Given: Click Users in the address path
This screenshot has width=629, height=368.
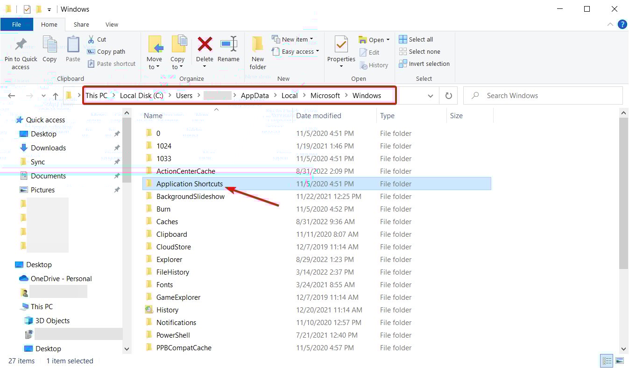Looking at the screenshot, I should pyautogui.click(x=184, y=95).
